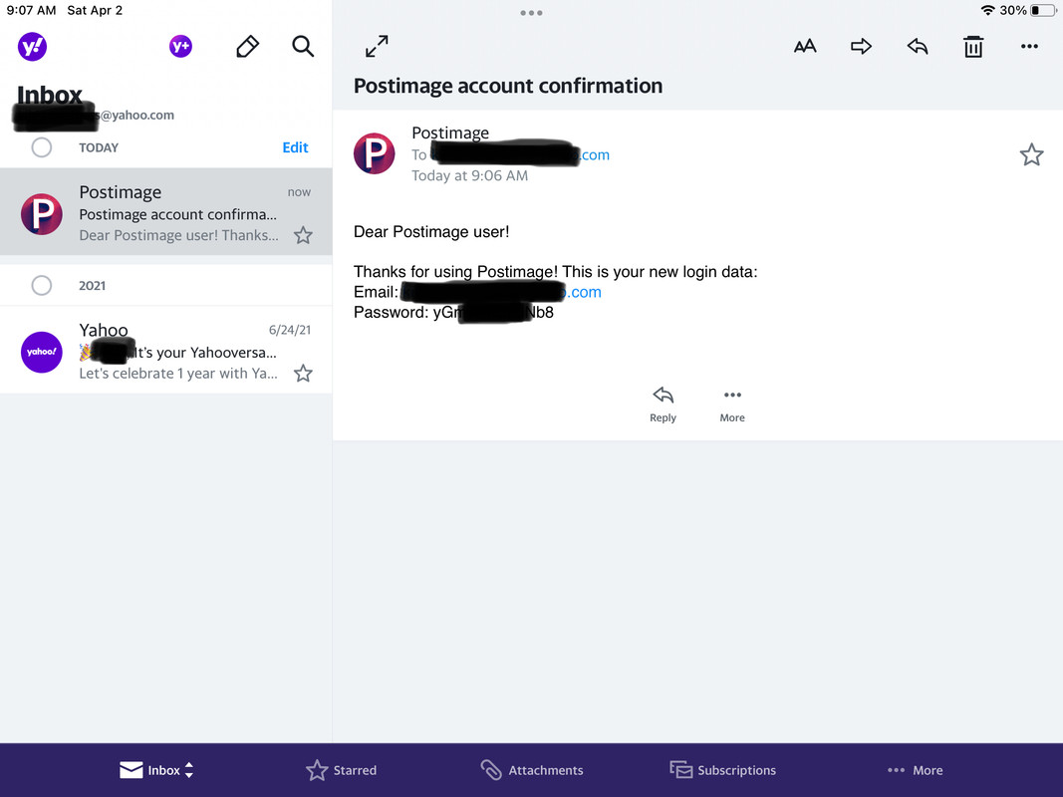Star the Yahoo Yahooversary email
The image size is (1063, 797).
[303, 374]
